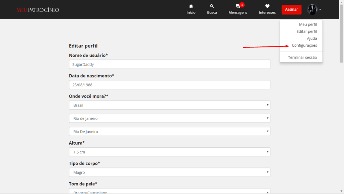Image resolution: width=344 pixels, height=194 pixels.
Task: Click the Busca label text
Action: pos(212,12)
